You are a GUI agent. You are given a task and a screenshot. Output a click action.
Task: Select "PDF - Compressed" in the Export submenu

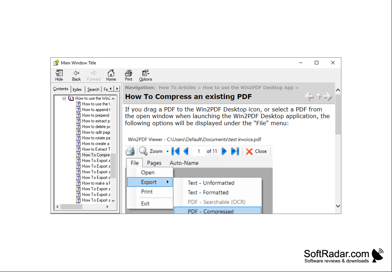tap(218, 210)
